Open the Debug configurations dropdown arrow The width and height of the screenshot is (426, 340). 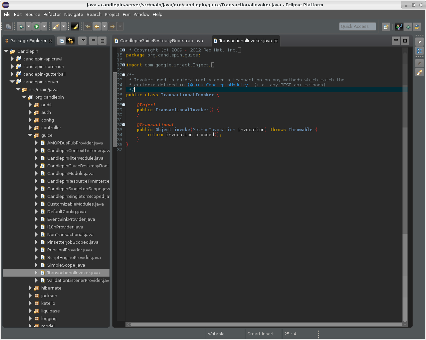tap(29, 27)
